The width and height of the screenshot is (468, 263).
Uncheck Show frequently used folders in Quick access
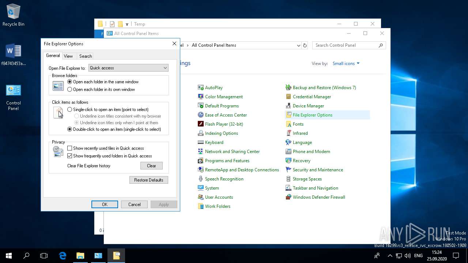(70, 156)
